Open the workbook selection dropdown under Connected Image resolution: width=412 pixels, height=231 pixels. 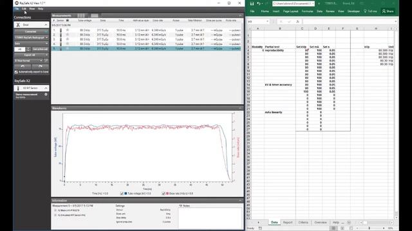pyautogui.click(x=32, y=38)
